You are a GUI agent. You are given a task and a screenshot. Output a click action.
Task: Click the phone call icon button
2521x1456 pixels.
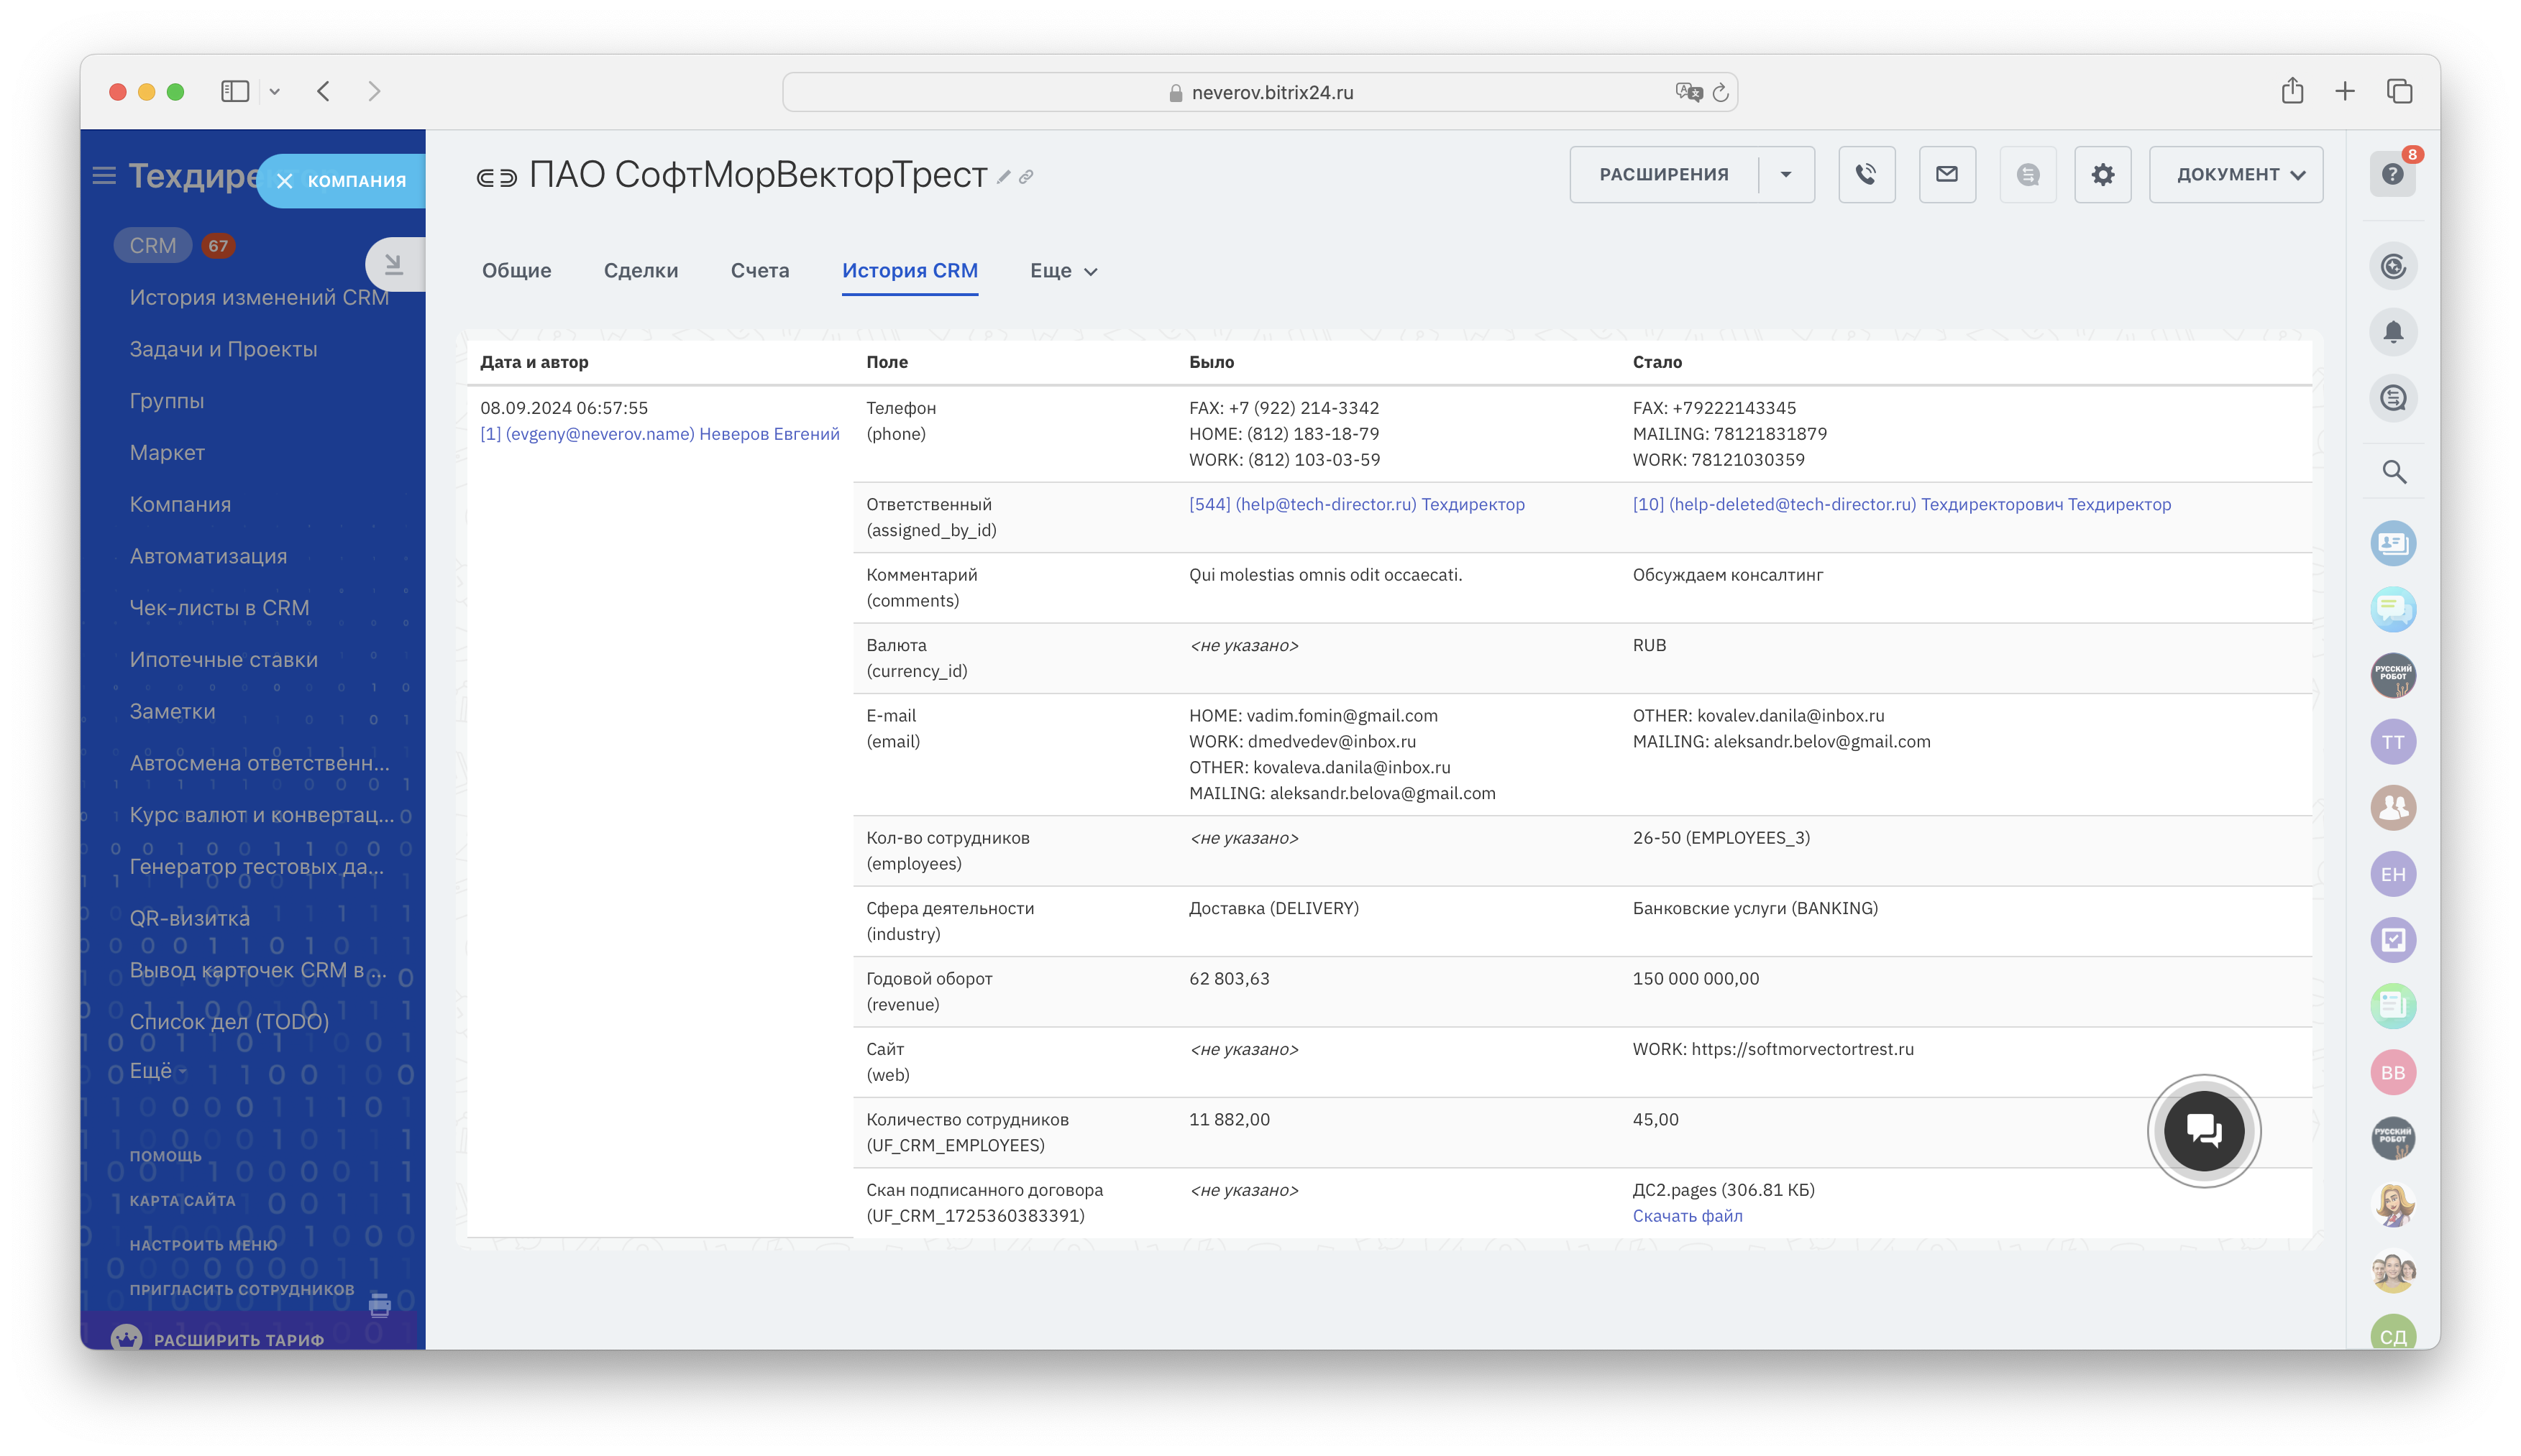pos(1866,175)
